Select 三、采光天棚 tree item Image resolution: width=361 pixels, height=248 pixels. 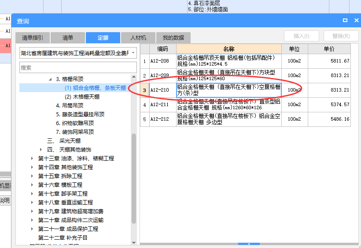pyautogui.click(x=64, y=141)
